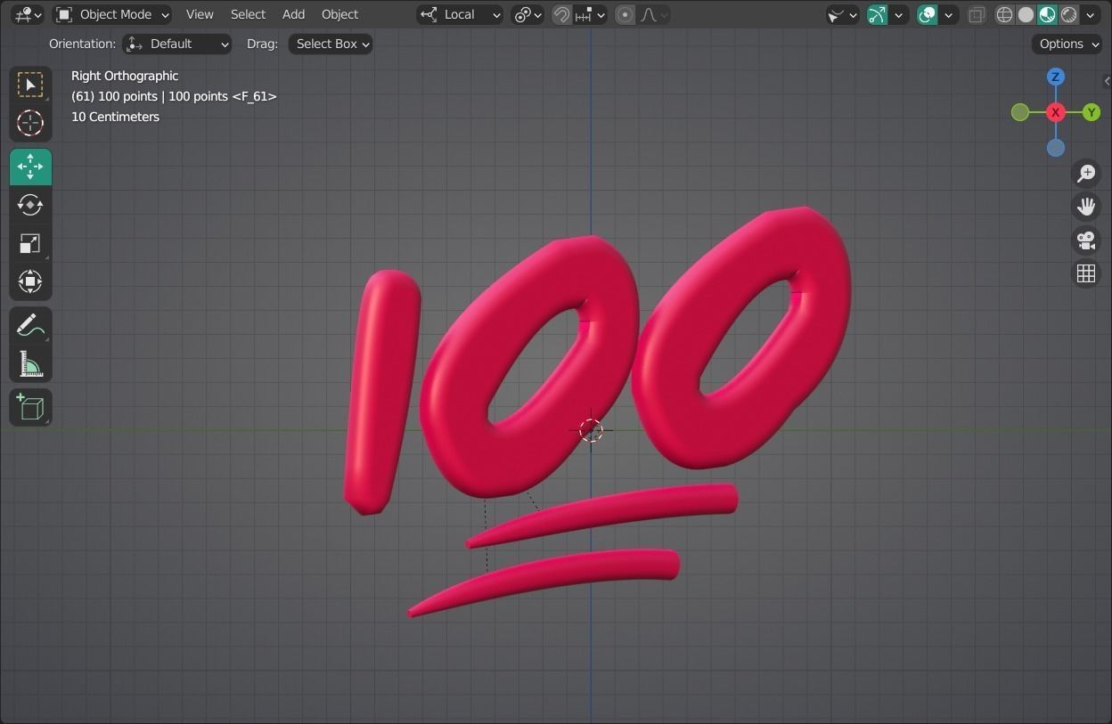Click the 'Right Orthographic' view label
Screen dimensions: 1112x724
(x=125, y=76)
